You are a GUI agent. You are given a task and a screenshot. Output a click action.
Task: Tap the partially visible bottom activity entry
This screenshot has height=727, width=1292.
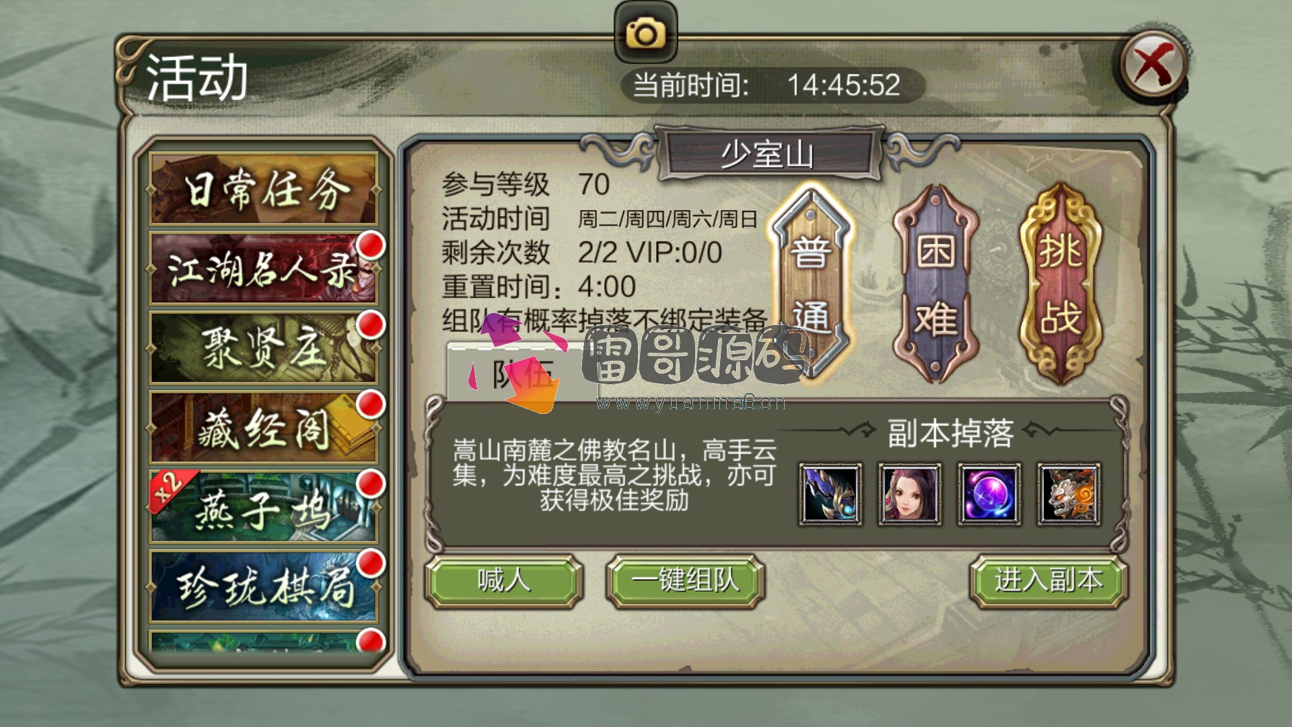click(x=263, y=641)
